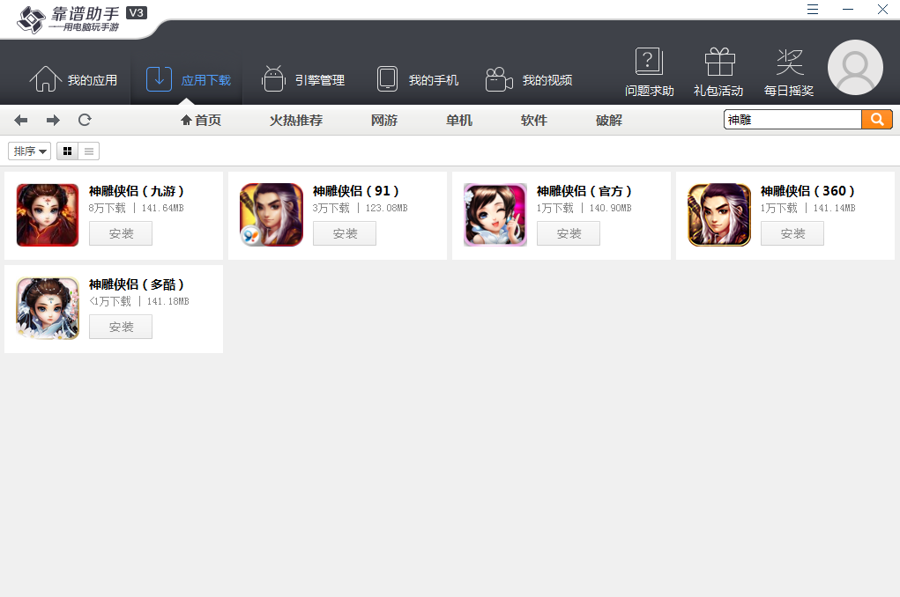Viewport: 900px width, 597px height.
Task: Click 神雕侠侣（360）app icon
Action: point(719,215)
